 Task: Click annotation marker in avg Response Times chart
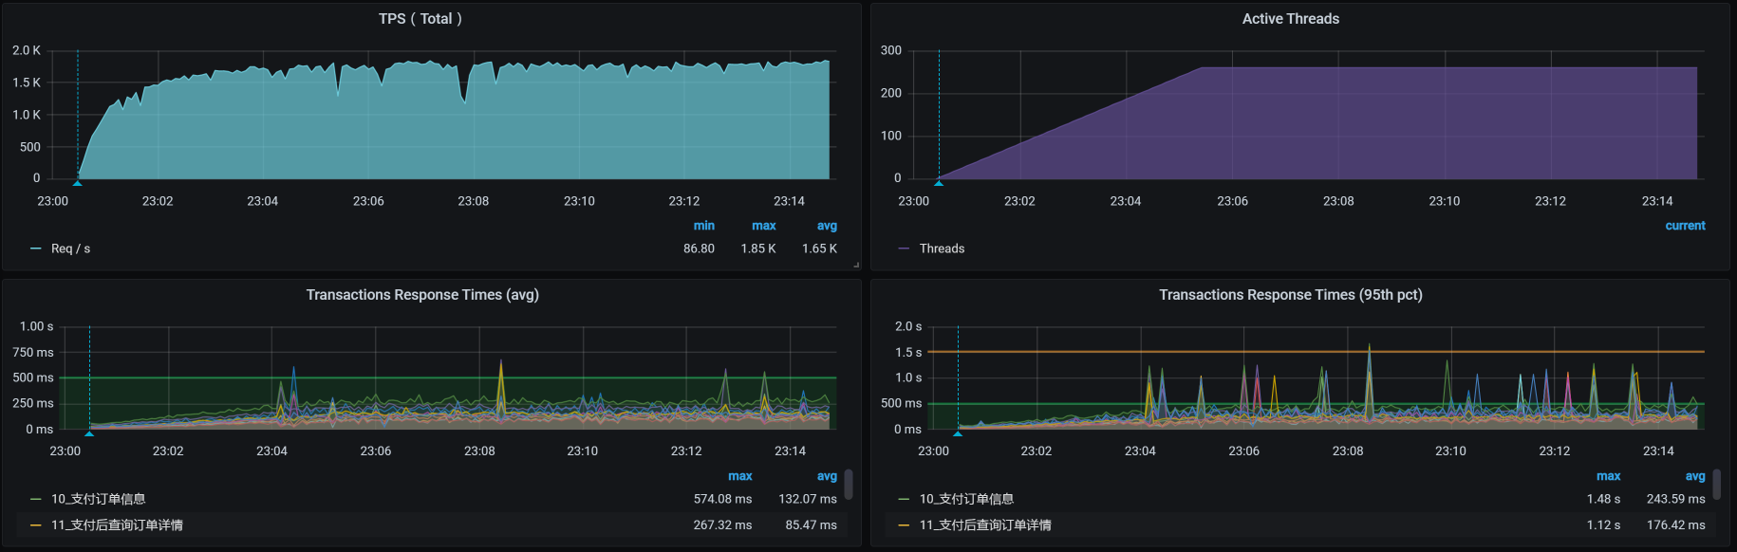click(89, 432)
